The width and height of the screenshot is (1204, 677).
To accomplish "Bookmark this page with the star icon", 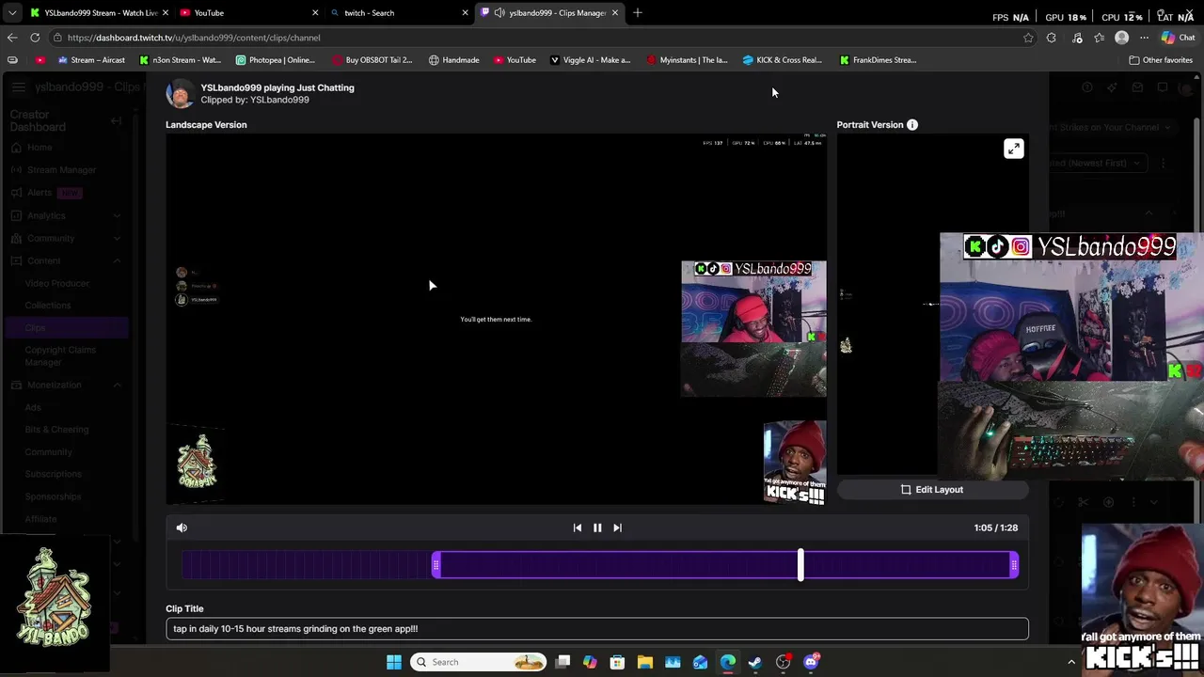I will pos(1028,38).
